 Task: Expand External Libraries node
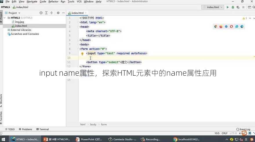tap(21, 30)
